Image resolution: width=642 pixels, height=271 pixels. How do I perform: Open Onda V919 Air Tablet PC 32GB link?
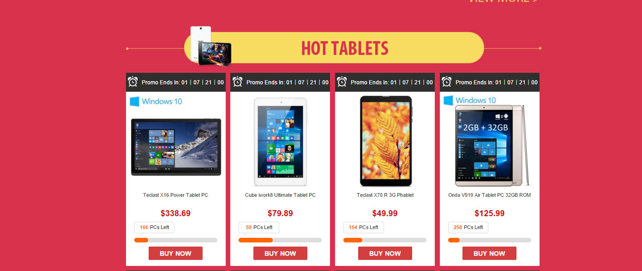[489, 195]
